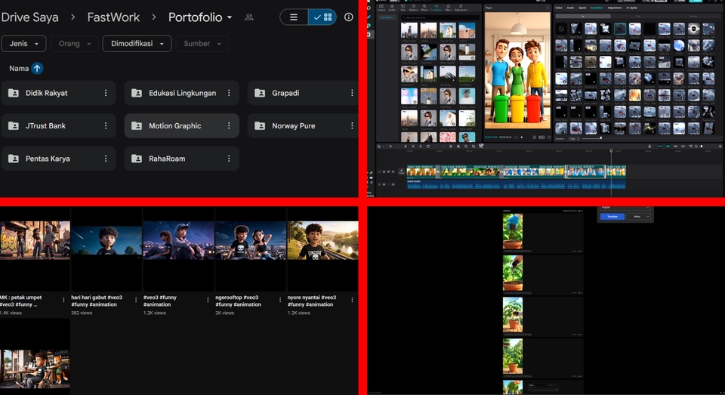
Task: Open the Jenis filter dropdown
Action: click(x=23, y=44)
